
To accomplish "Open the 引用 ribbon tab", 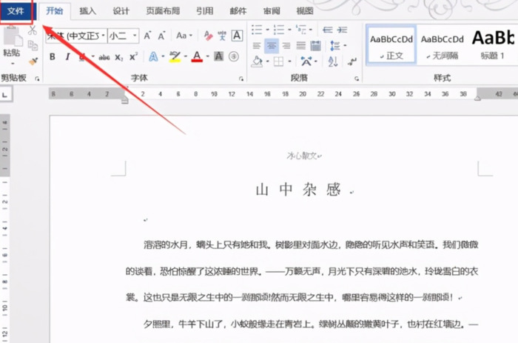I will point(205,11).
